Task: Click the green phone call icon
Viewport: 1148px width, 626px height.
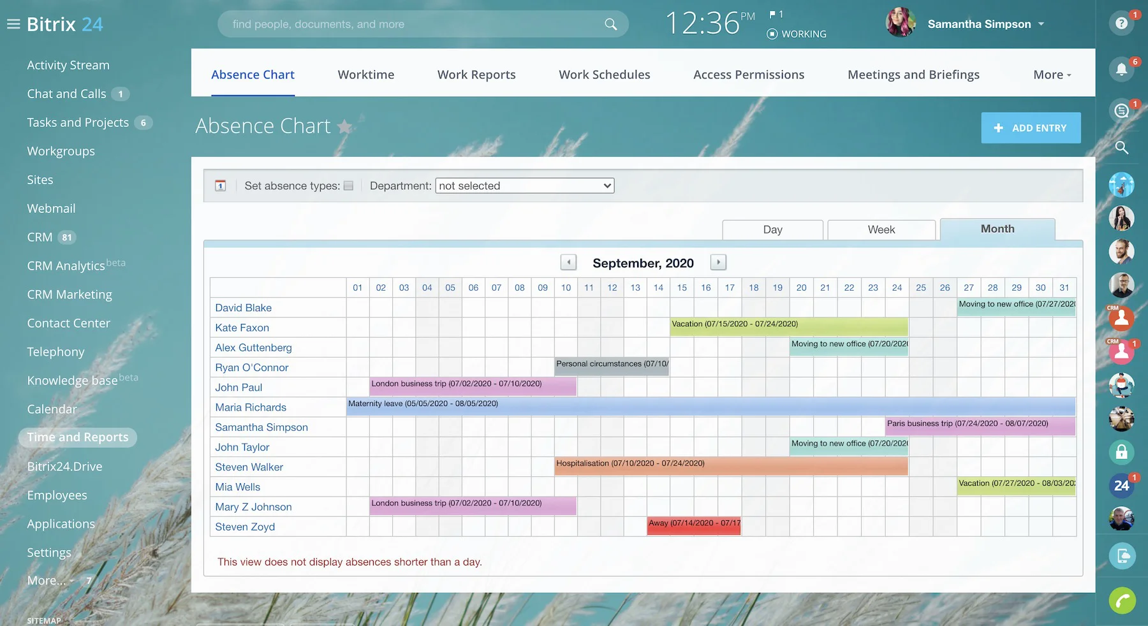Action: coord(1122,601)
